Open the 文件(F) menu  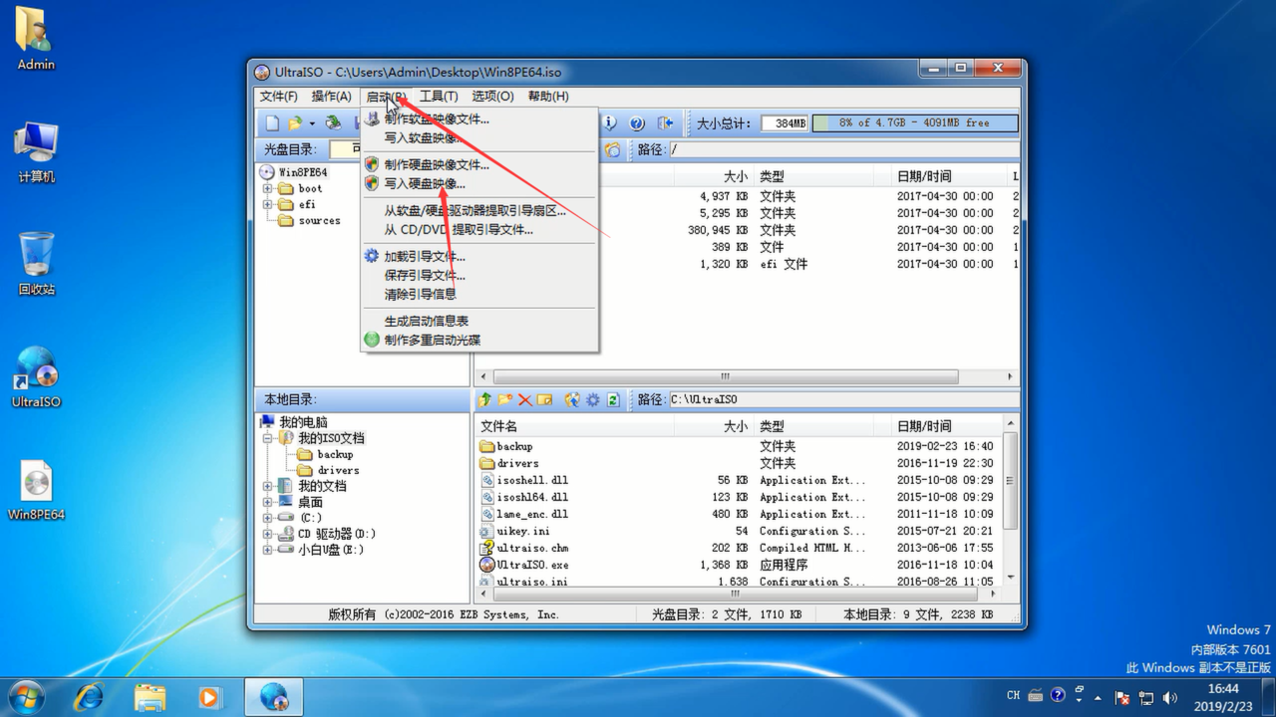(x=279, y=96)
